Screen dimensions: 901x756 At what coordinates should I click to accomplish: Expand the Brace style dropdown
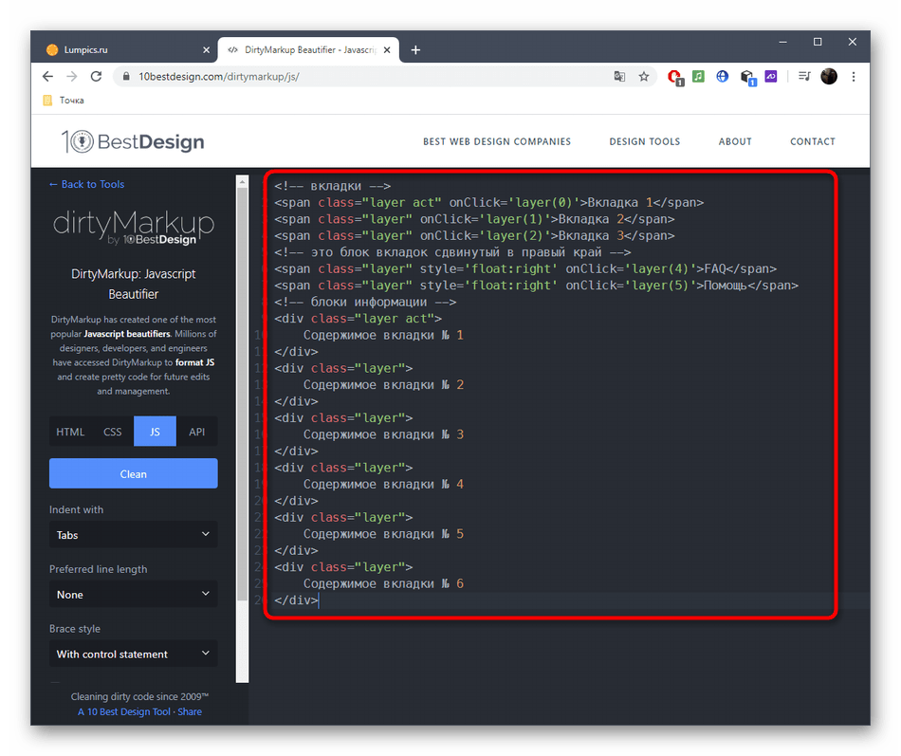click(133, 655)
